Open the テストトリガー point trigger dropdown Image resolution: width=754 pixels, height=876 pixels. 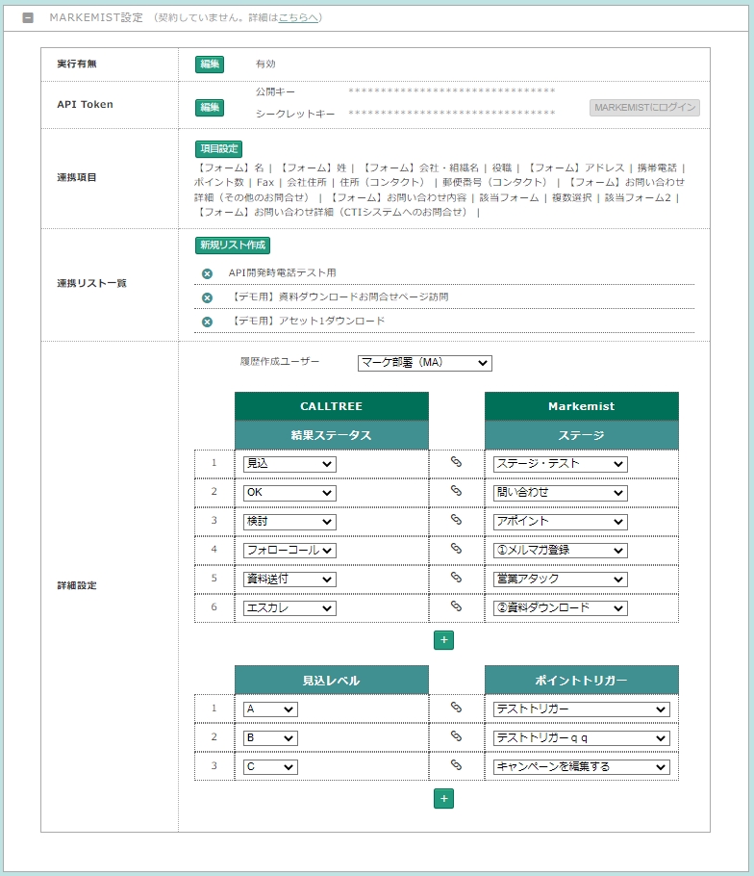[582, 709]
